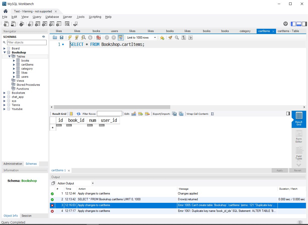Close the cartItems query tab
The height and width of the screenshot is (225, 308).
273,31
